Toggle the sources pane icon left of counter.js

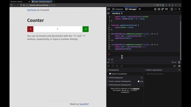coord(109,13)
